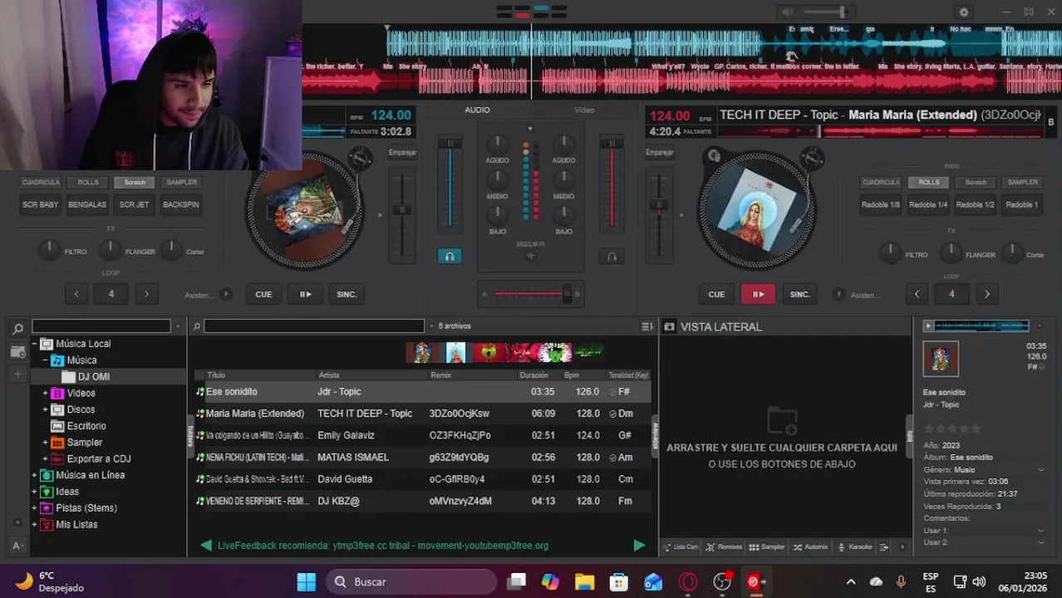The height and width of the screenshot is (598, 1062).
Task: Expand Videos tree node
Action: (x=46, y=393)
